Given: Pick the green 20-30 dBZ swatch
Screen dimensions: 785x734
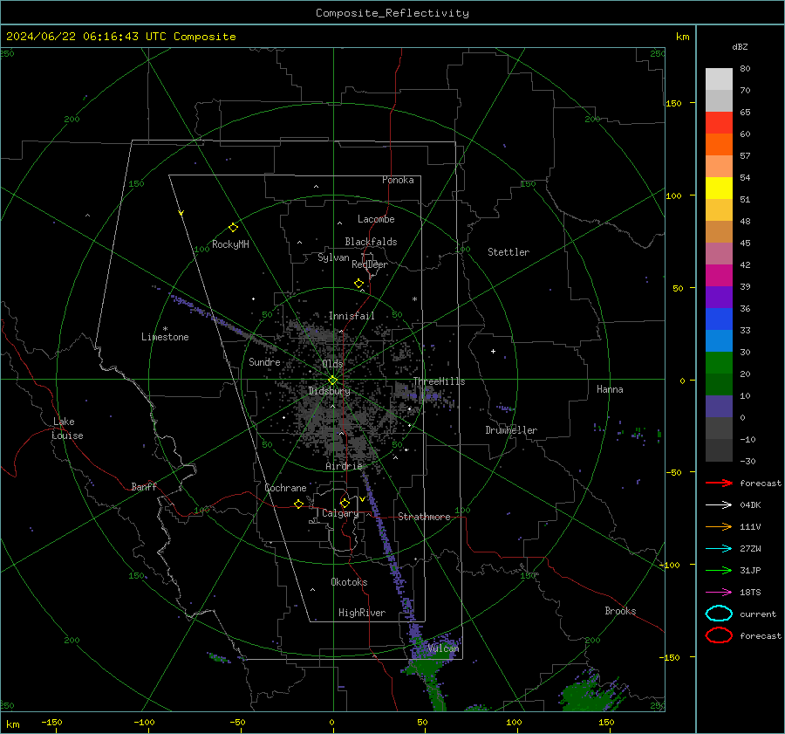Looking at the screenshot, I should 719,363.
